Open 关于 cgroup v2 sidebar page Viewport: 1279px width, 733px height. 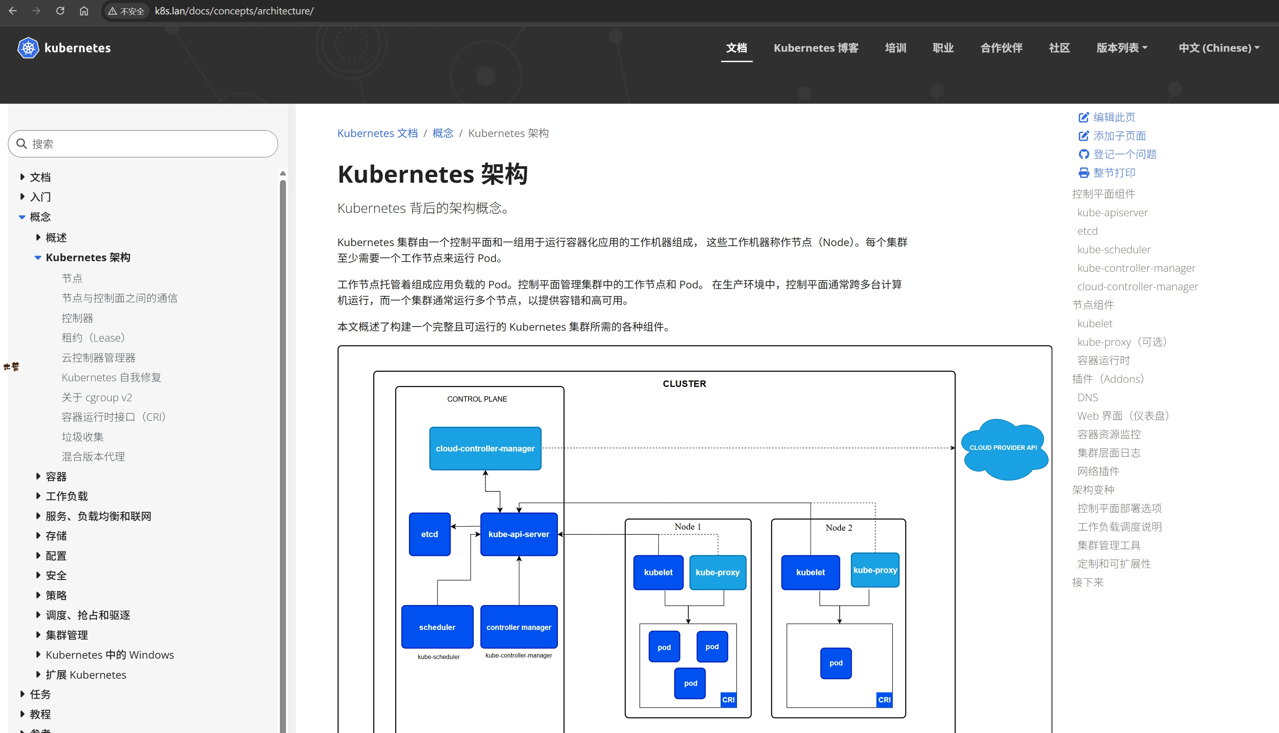[x=97, y=397]
